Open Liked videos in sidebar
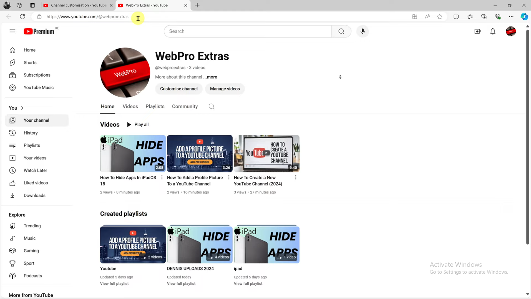The height and width of the screenshot is (299, 531). tap(37, 183)
